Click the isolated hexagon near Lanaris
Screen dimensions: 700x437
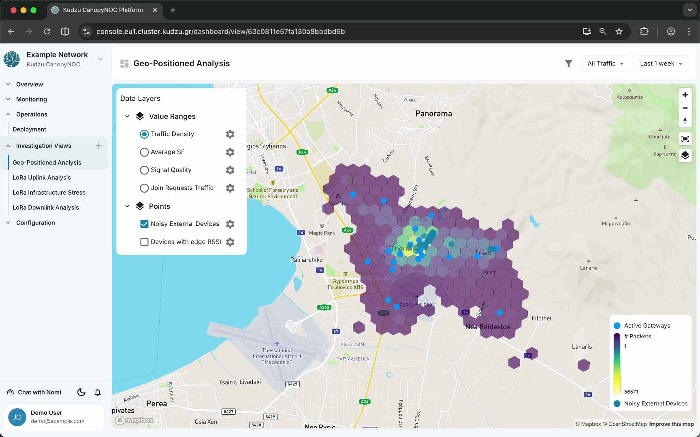tap(584, 365)
